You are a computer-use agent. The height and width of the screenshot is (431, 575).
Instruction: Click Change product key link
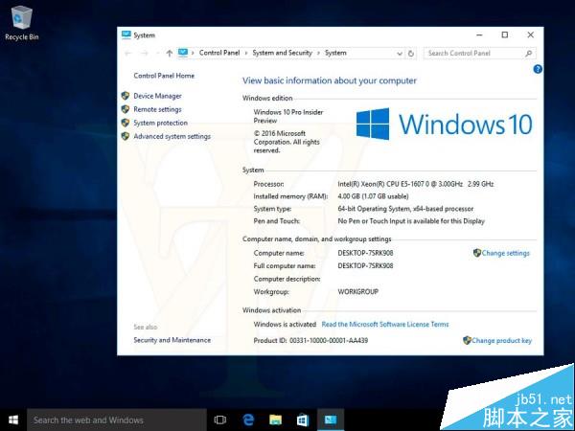[501, 340]
